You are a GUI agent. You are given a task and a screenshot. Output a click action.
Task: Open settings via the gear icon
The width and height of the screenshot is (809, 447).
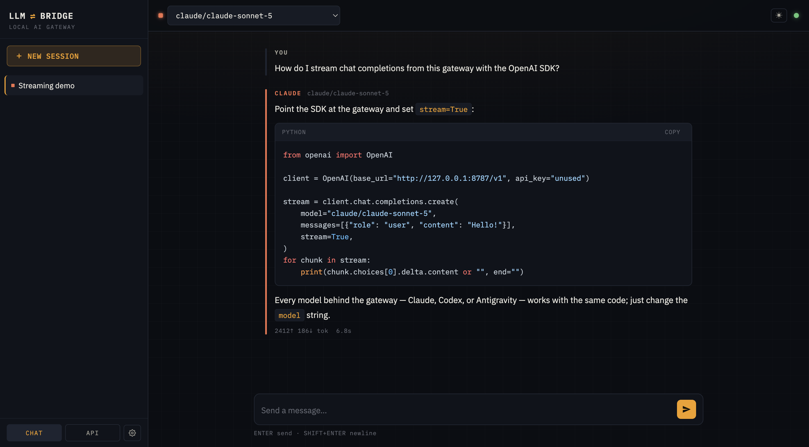pos(132,433)
